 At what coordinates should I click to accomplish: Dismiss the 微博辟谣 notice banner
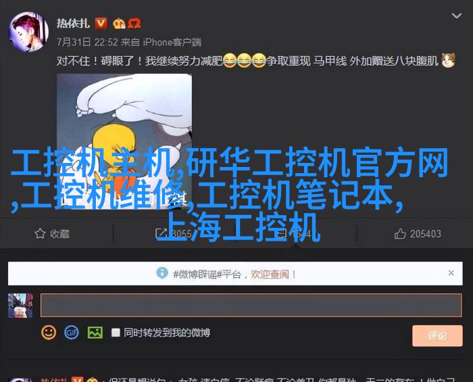(451, 272)
